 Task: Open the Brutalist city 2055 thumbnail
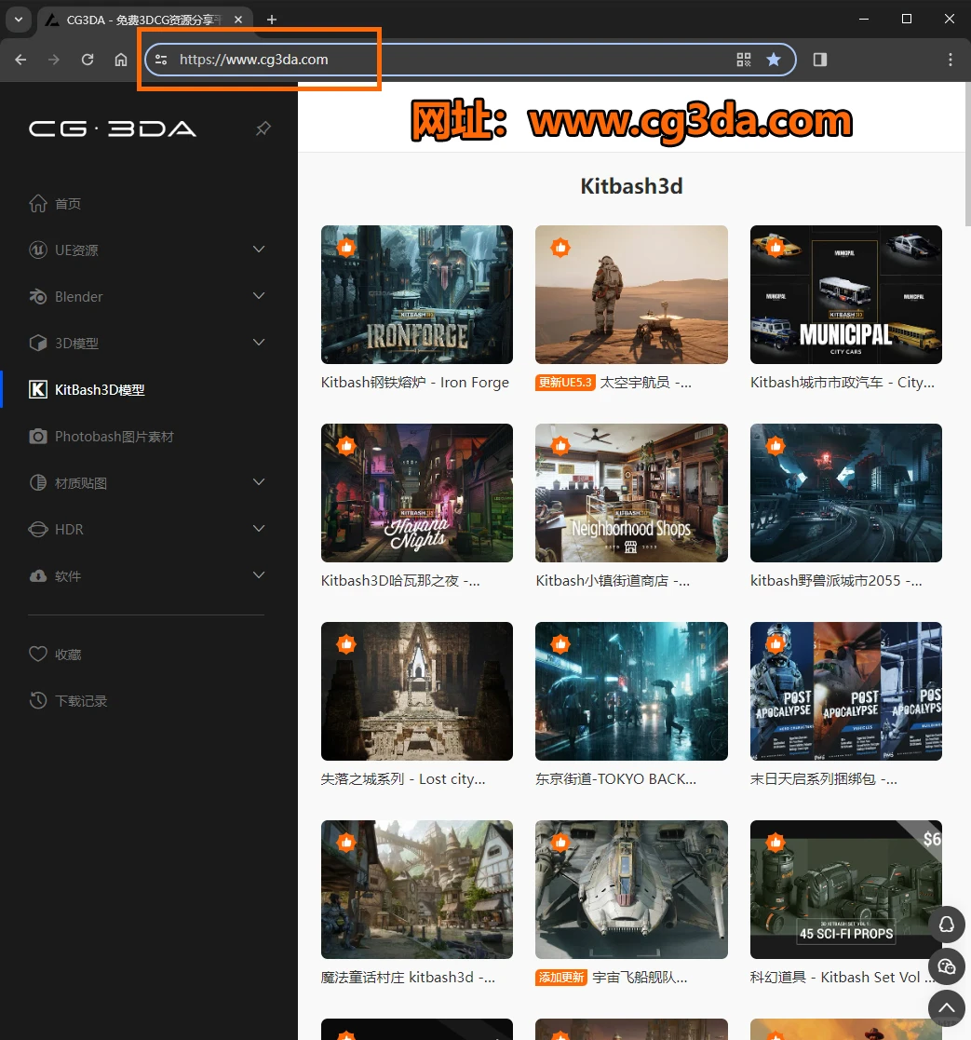click(845, 493)
